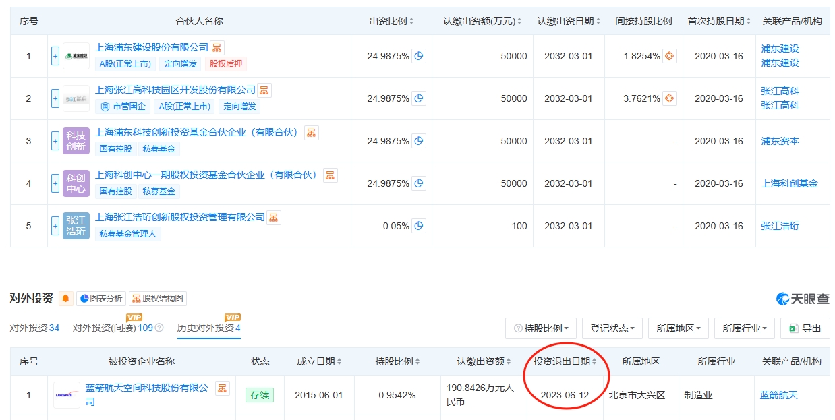The width and height of the screenshot is (835, 420).
Task: Click the 张江高科 company logo
Action: click(76, 98)
